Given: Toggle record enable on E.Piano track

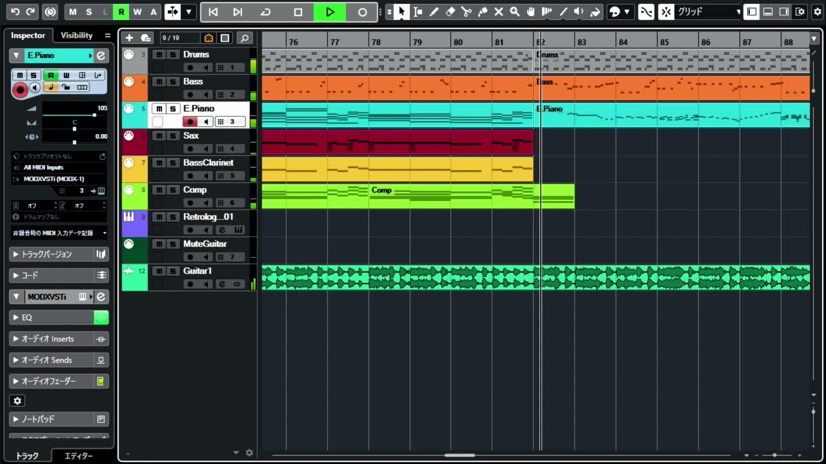Looking at the screenshot, I should click(x=190, y=122).
